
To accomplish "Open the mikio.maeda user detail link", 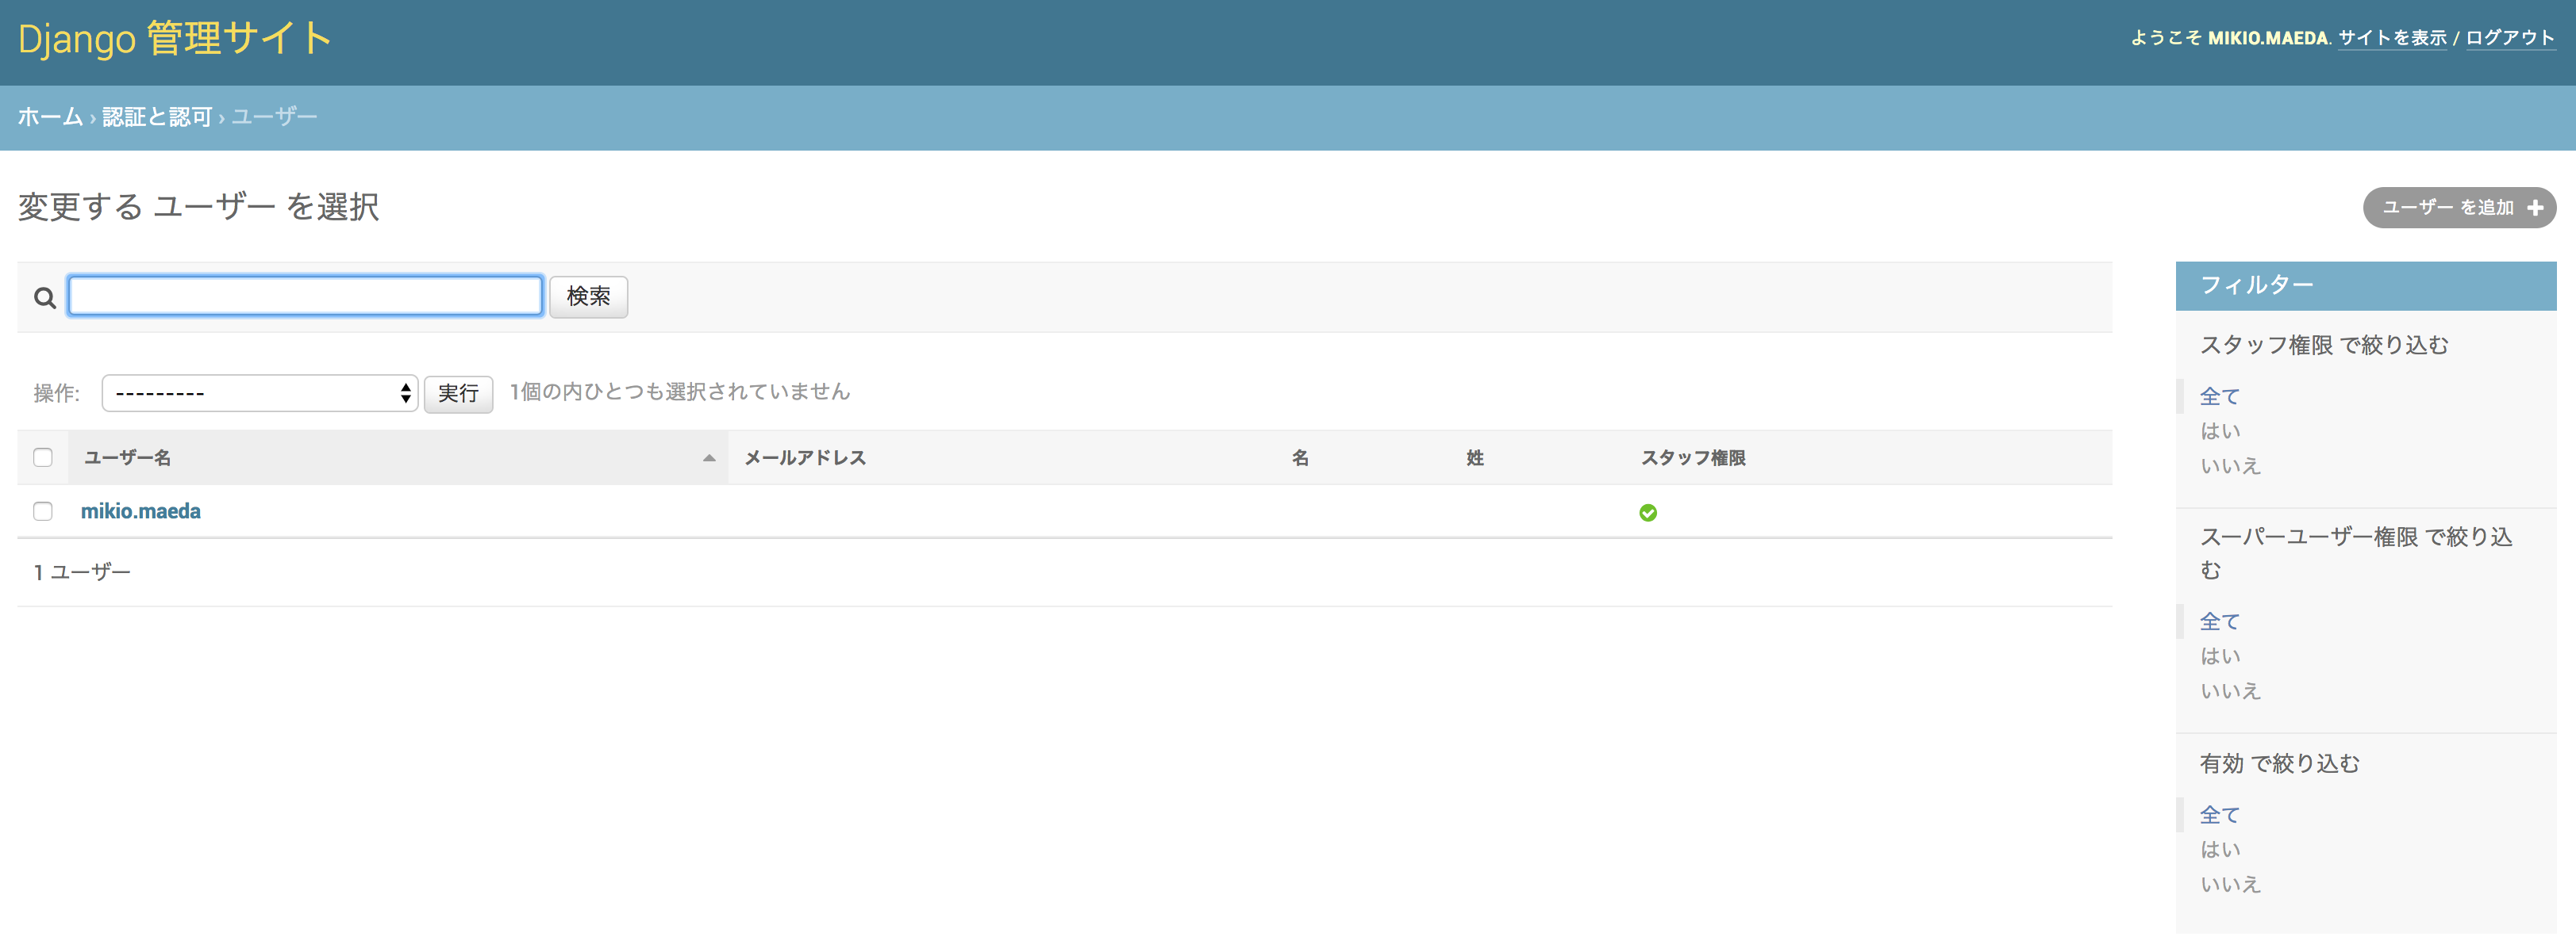I will point(140,510).
